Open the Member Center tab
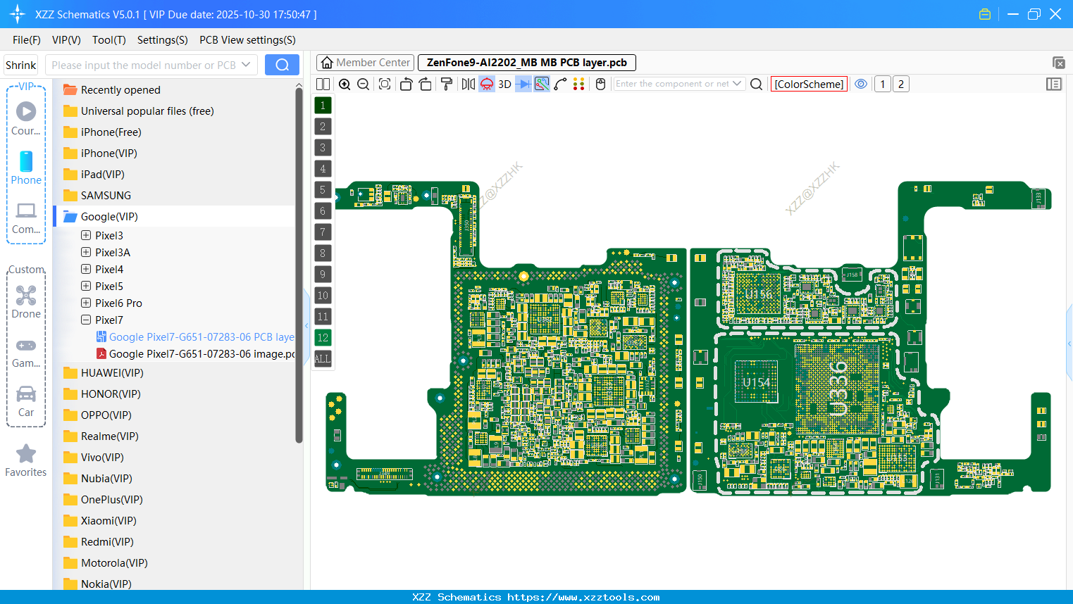 (366, 63)
